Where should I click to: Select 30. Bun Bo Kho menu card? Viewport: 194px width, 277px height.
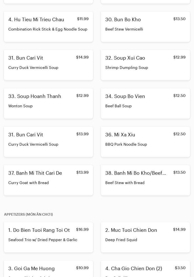point(145,27)
